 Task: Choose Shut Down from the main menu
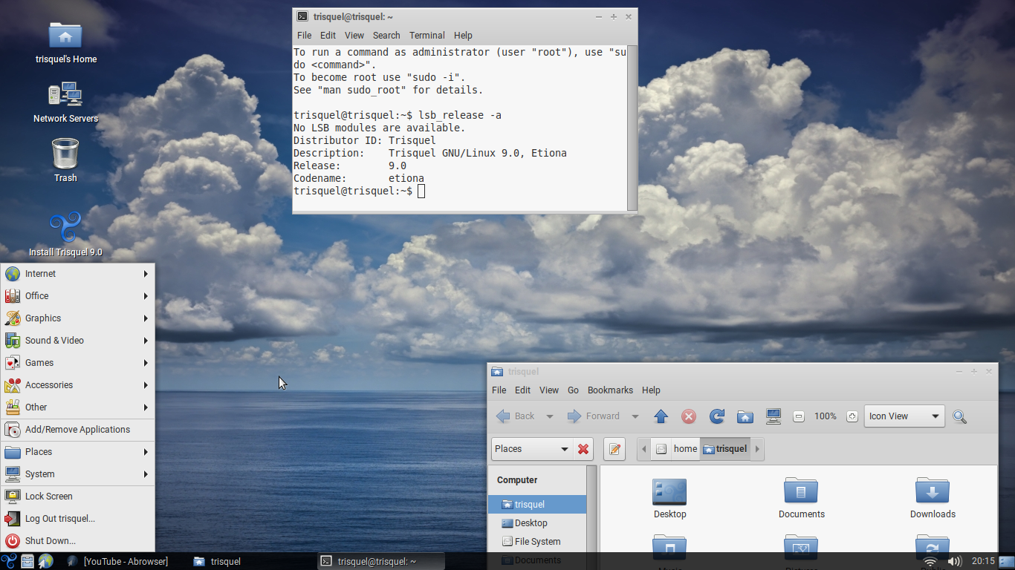[x=77, y=541]
